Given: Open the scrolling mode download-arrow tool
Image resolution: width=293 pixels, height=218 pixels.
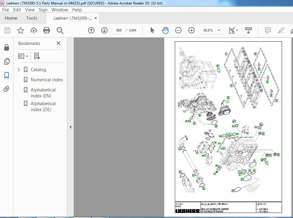Looking at the screenshot, I should click(x=248, y=30).
